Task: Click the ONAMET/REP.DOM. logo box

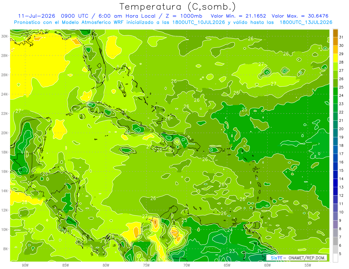Action: (297, 258)
